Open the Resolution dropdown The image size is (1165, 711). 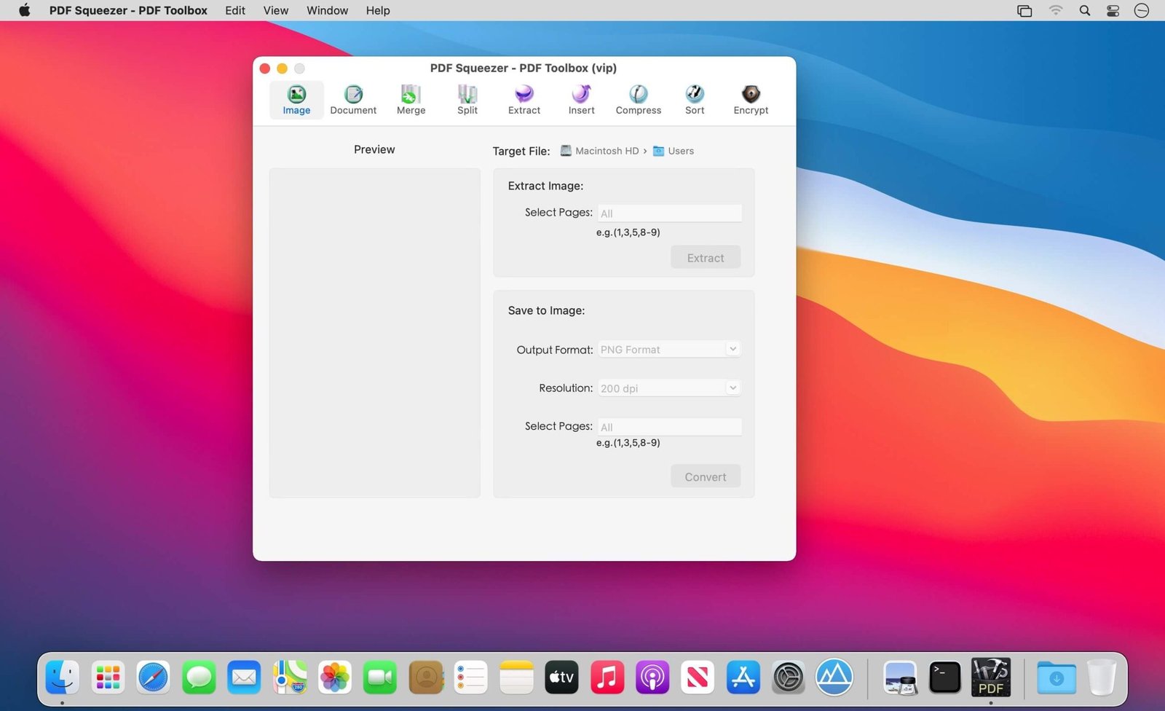point(668,388)
